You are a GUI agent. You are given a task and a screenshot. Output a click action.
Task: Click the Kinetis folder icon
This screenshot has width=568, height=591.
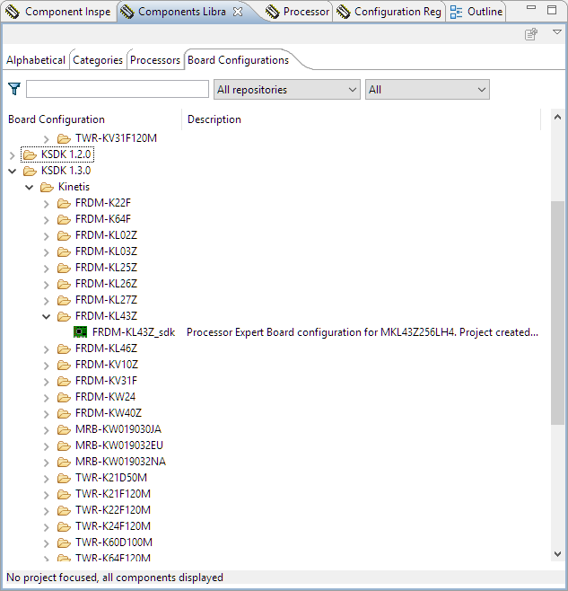pos(47,187)
